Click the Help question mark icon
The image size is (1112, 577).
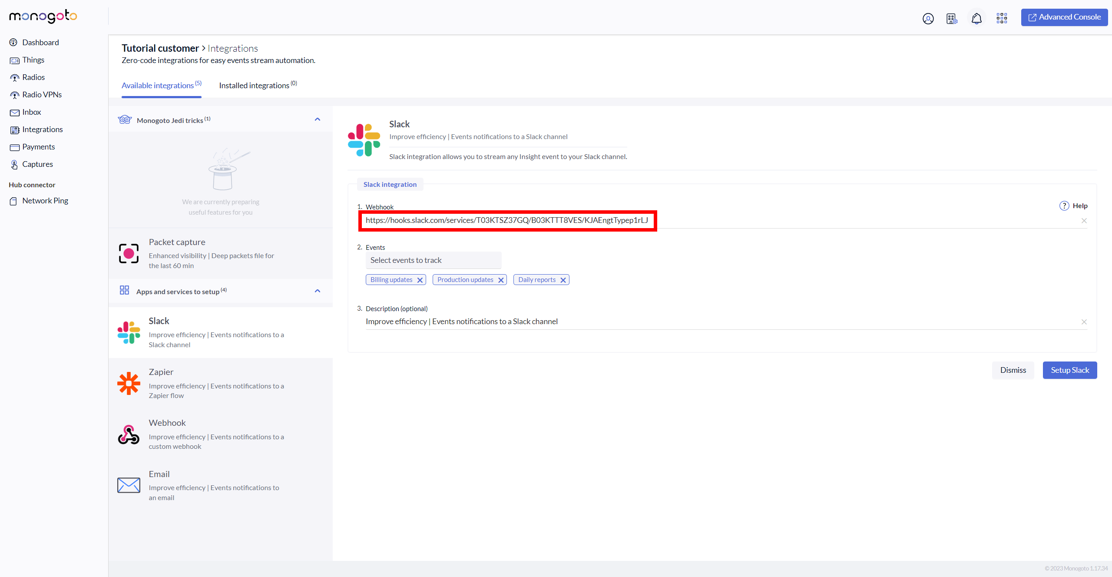[1064, 206]
